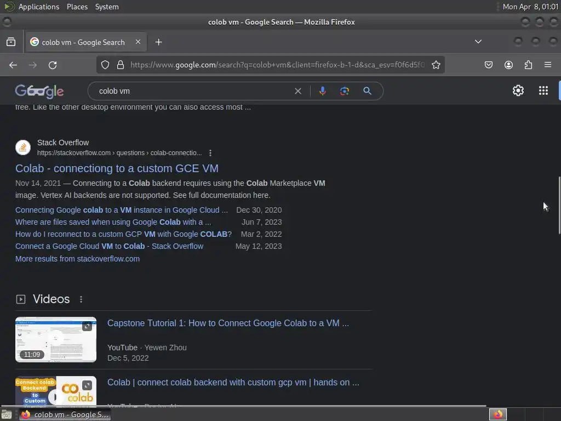Open How do I reconnect GCP VM link

(123, 234)
